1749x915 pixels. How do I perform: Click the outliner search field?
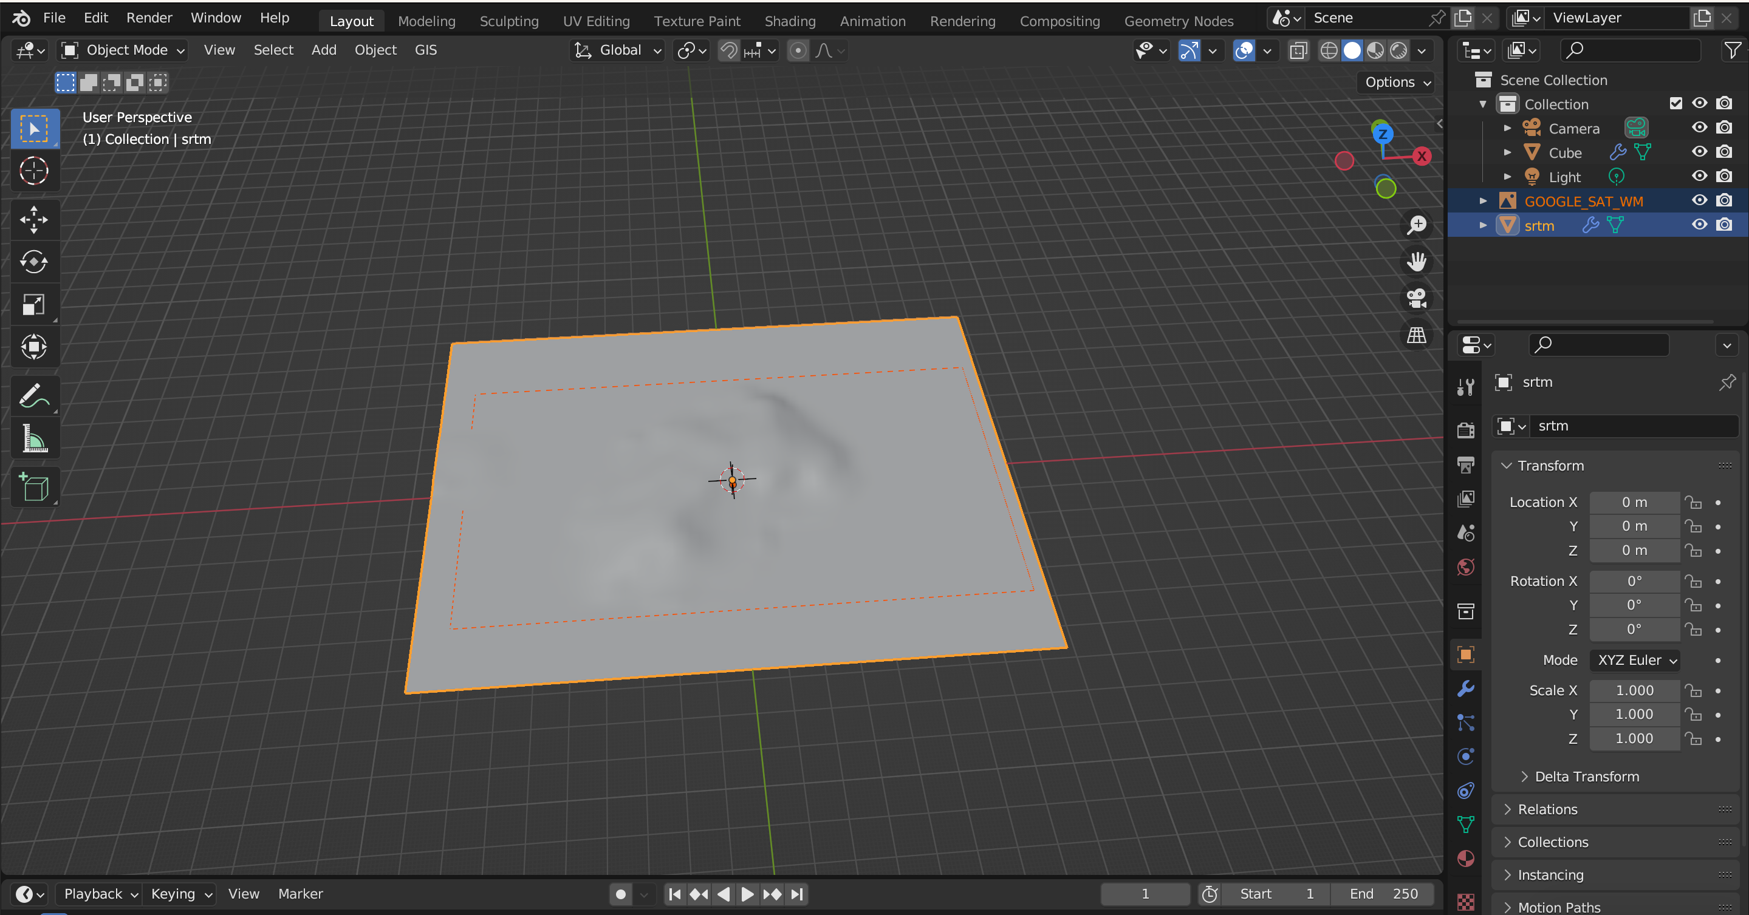point(1630,50)
